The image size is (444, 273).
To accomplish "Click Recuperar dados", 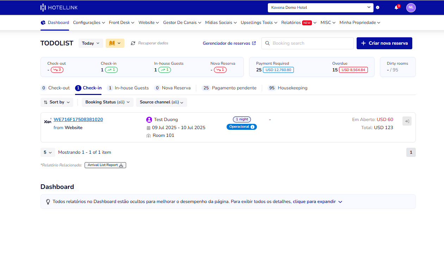I will (153, 43).
